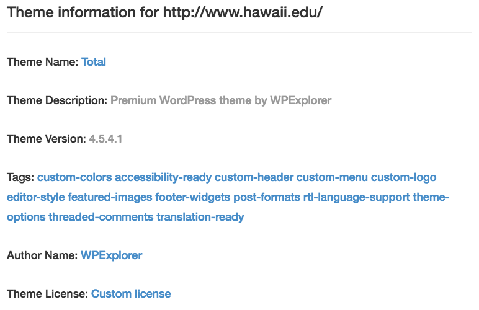
Task: Click the rtl-language-support tag
Action: pos(357,197)
